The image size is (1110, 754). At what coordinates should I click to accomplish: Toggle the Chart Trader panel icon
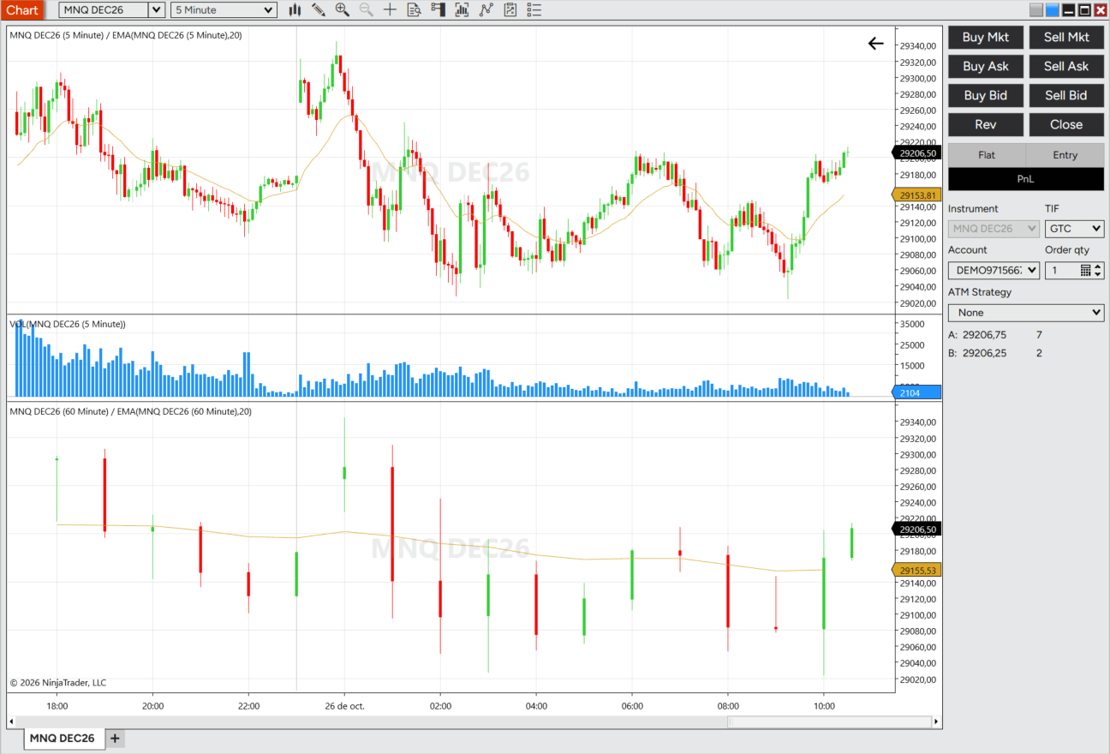coord(439,10)
